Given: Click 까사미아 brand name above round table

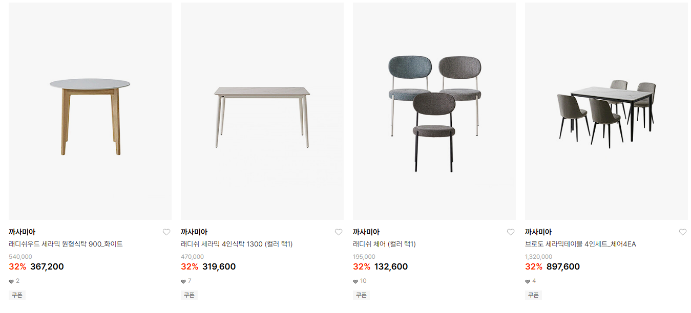Looking at the screenshot, I should [22, 232].
